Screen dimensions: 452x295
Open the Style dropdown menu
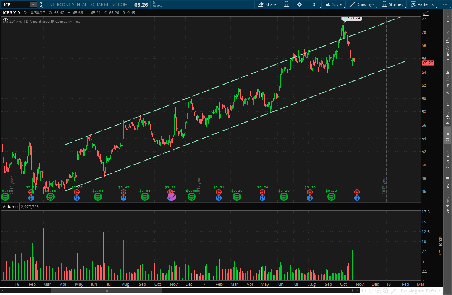click(x=334, y=4)
